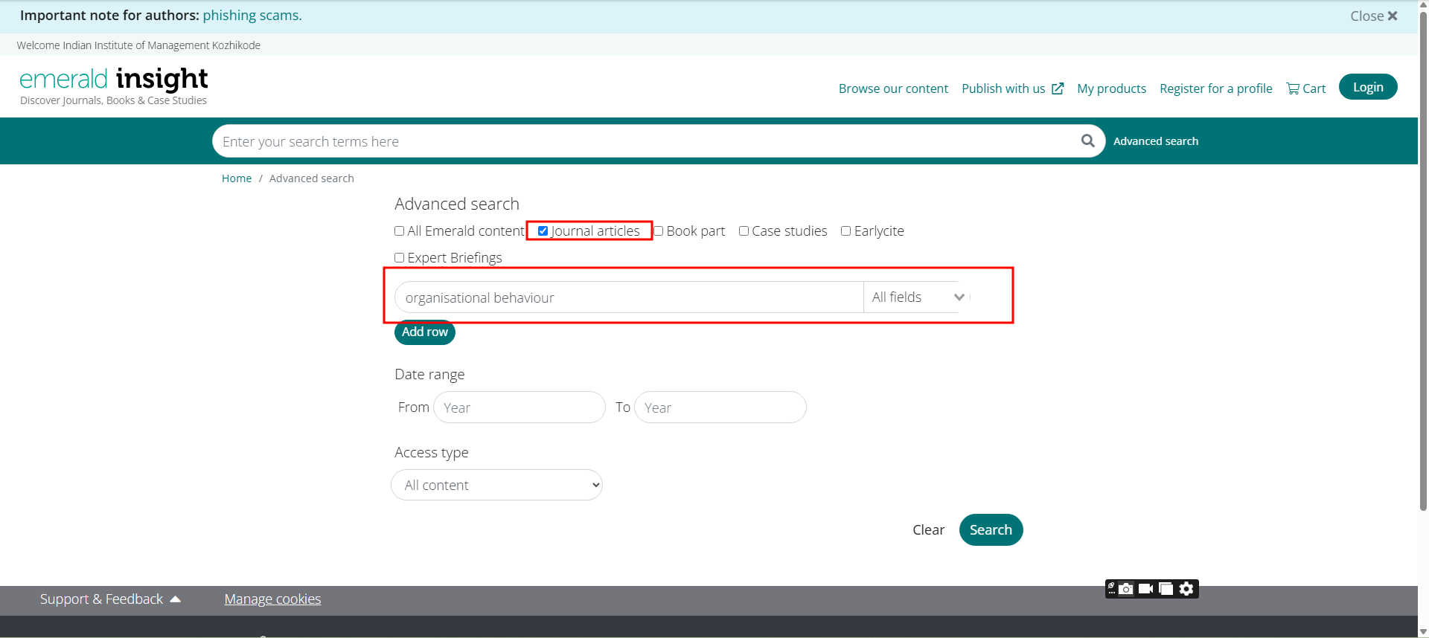
Task: Click the Add row button
Action: 424,332
